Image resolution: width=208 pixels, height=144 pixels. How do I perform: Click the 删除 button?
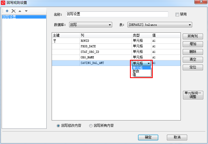pyautogui.click(x=193, y=52)
